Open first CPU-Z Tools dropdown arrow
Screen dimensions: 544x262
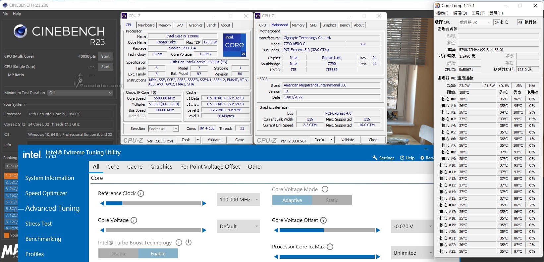198,140
